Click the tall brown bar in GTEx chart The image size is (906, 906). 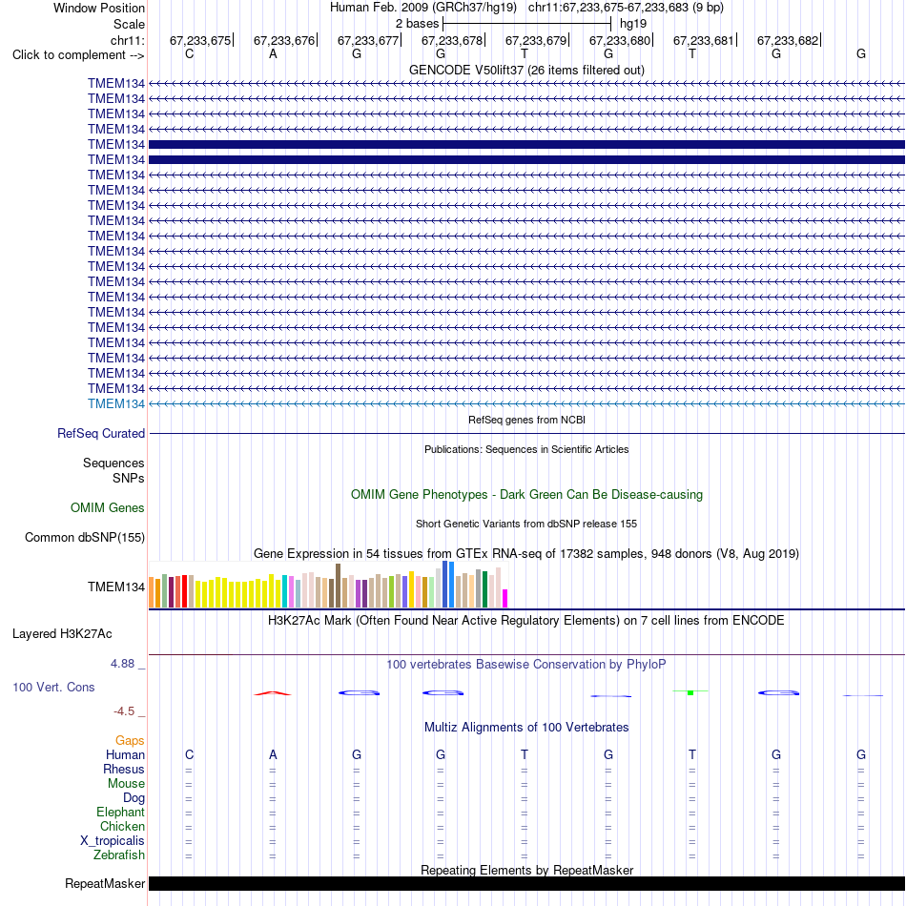(338, 586)
